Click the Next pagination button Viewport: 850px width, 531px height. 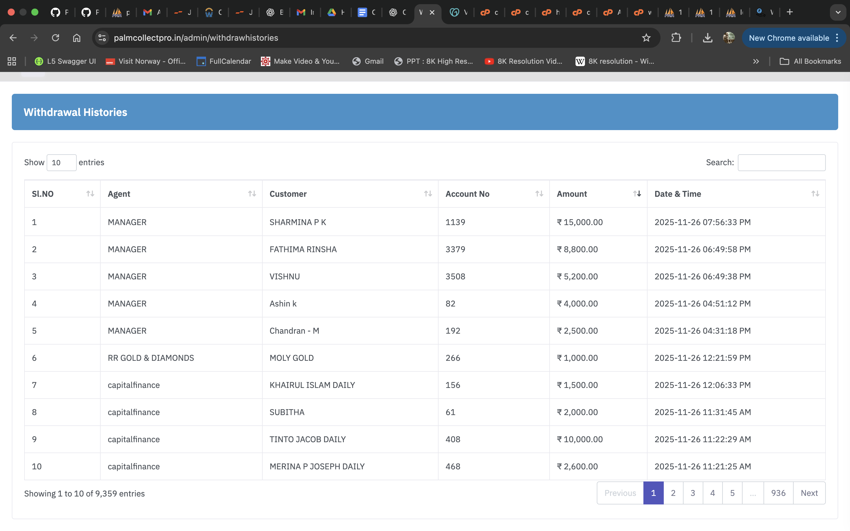coord(809,493)
